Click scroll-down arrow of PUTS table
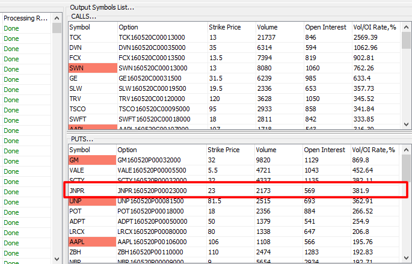 coord(406,258)
